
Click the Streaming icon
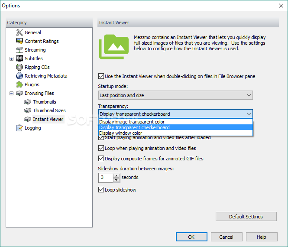(x=19, y=50)
